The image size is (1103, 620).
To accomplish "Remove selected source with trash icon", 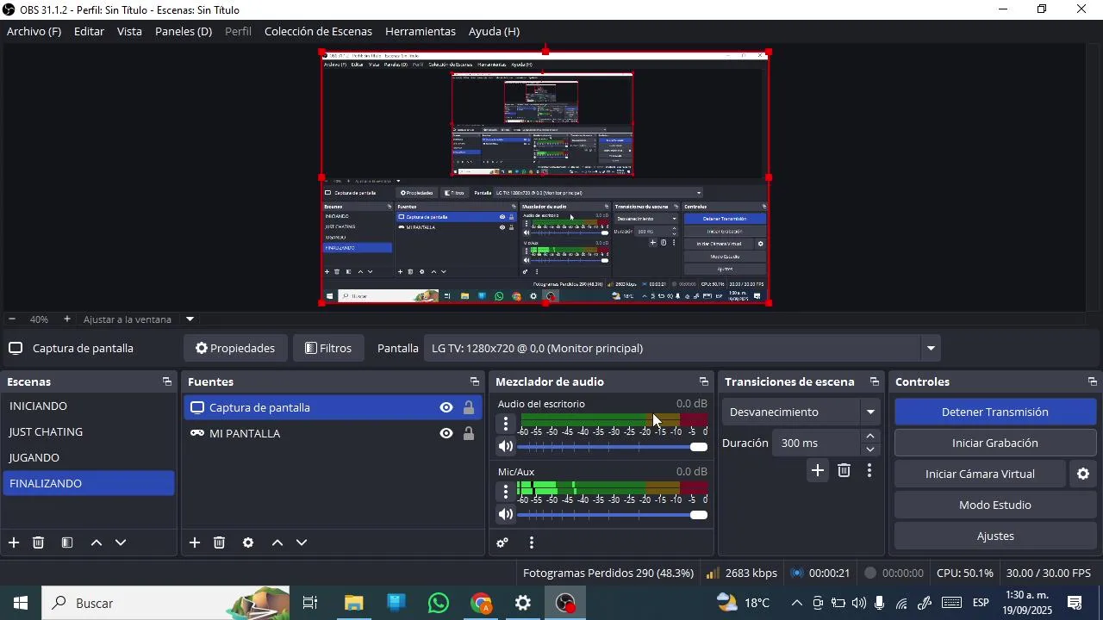I will (219, 542).
